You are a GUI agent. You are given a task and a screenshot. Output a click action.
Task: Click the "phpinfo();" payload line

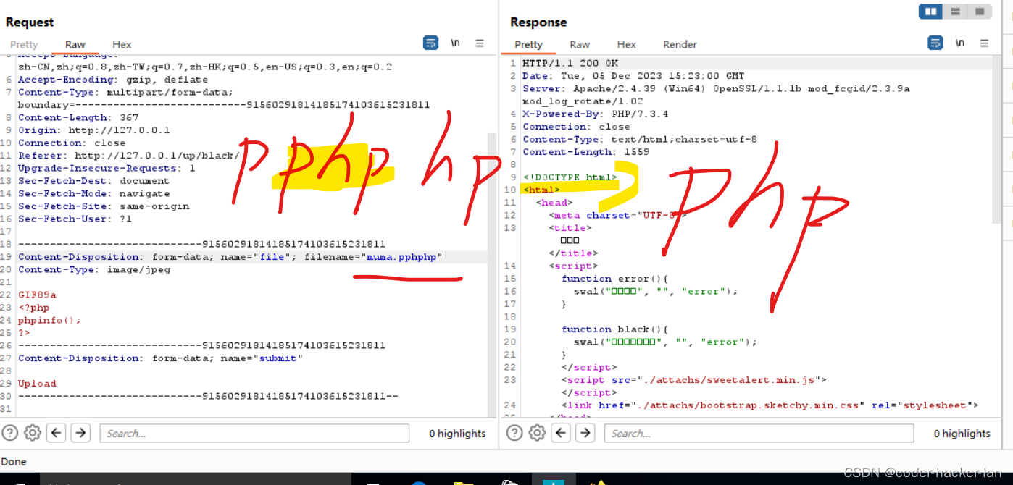point(50,320)
